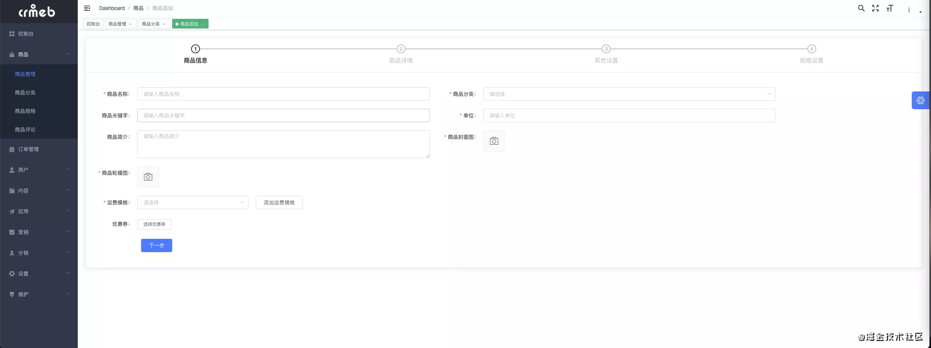931x348 pixels.
Task: Select the 用户 sidebar icon
Action: (12, 170)
